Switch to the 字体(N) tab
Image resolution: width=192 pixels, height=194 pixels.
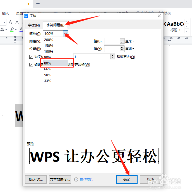click(x=34, y=25)
